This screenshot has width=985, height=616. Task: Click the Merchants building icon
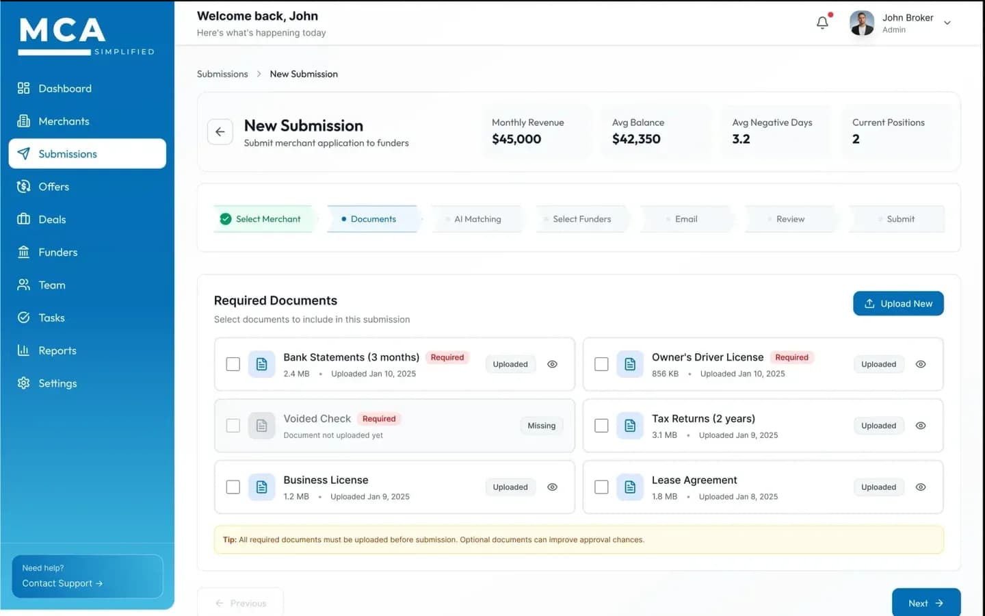24,121
